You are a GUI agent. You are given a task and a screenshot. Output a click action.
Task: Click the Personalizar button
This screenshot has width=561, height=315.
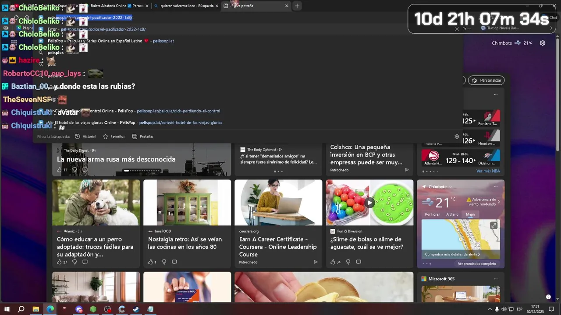486,80
